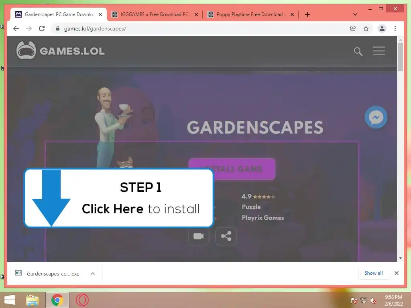Click the Action Center flag tray icon
Image resolution: width=411 pixels, height=308 pixels.
[354, 300]
